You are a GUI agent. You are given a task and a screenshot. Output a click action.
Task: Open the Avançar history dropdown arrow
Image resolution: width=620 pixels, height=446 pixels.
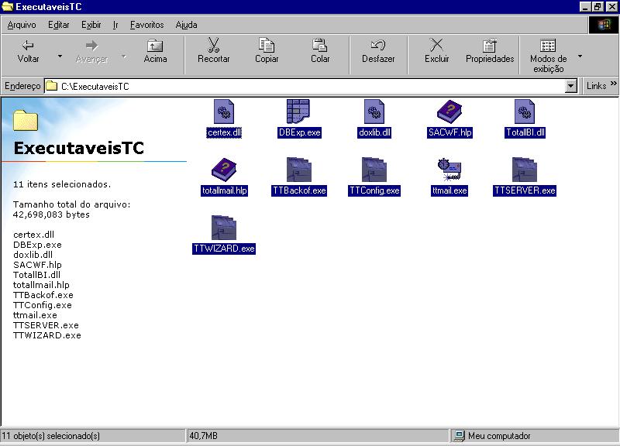coord(124,56)
